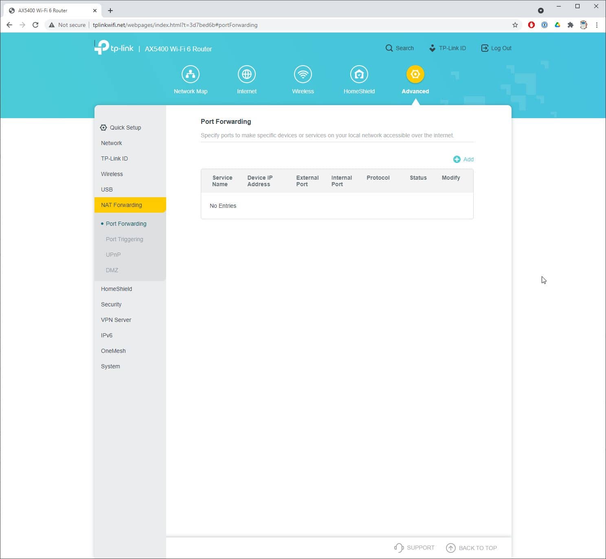Click the plus icon next to Add
The width and height of the screenshot is (606, 559).
click(457, 159)
